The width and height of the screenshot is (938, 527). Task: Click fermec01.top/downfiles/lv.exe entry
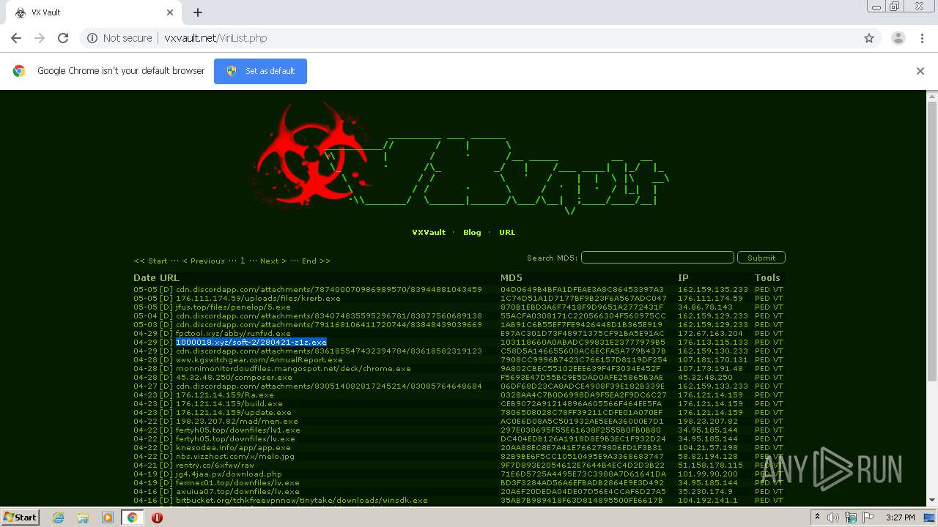(x=237, y=483)
